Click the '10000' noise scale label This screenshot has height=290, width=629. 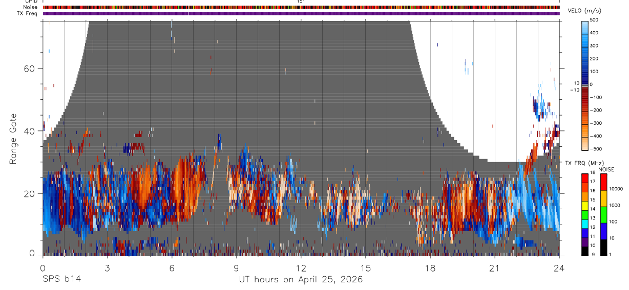[616, 189]
